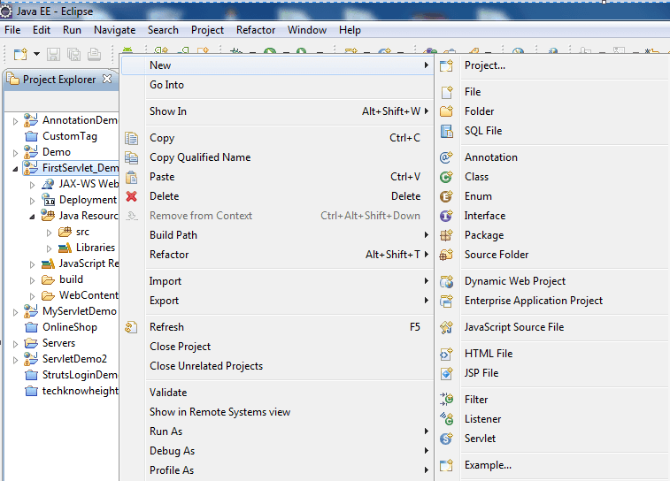670x481 pixels.
Task: Click the new File icon
Action: (447, 92)
